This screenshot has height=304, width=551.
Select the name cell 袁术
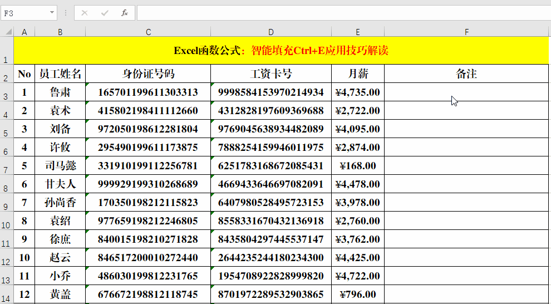pos(60,110)
